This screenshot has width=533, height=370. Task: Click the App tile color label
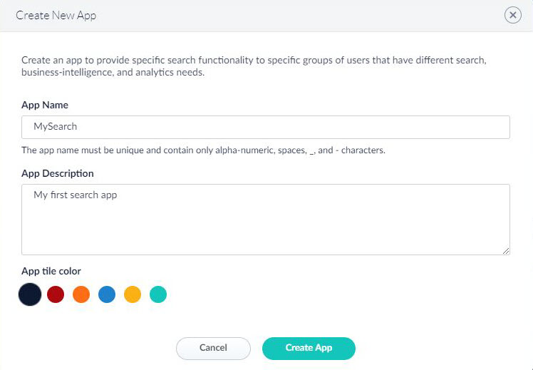[51, 271]
